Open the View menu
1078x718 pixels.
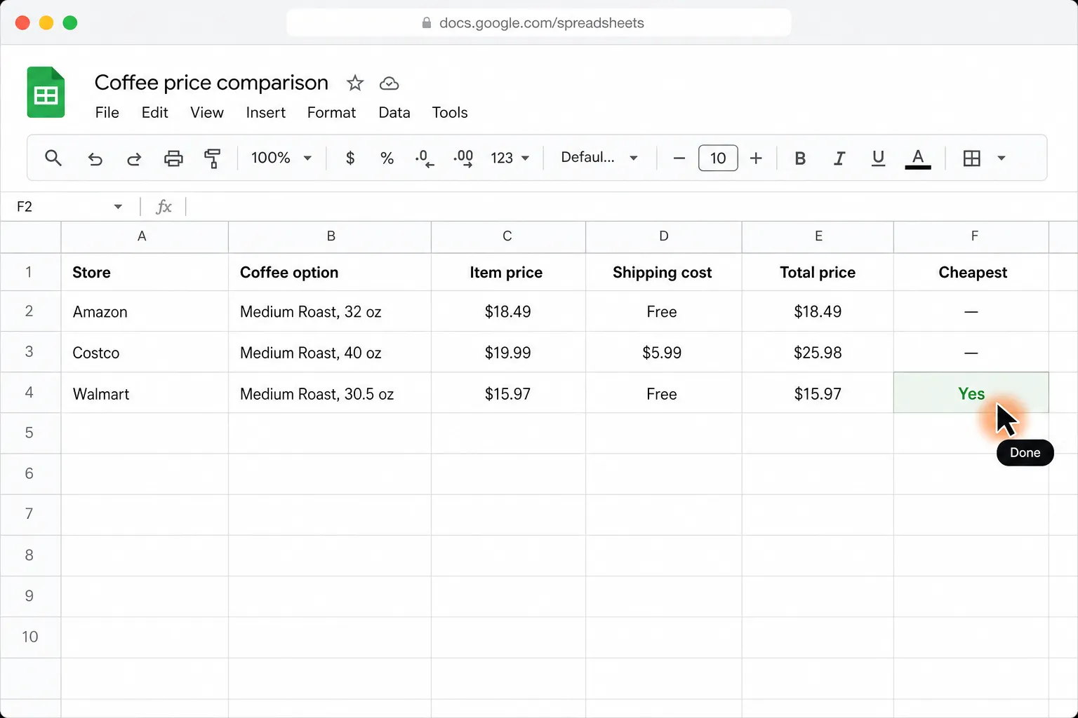point(207,113)
